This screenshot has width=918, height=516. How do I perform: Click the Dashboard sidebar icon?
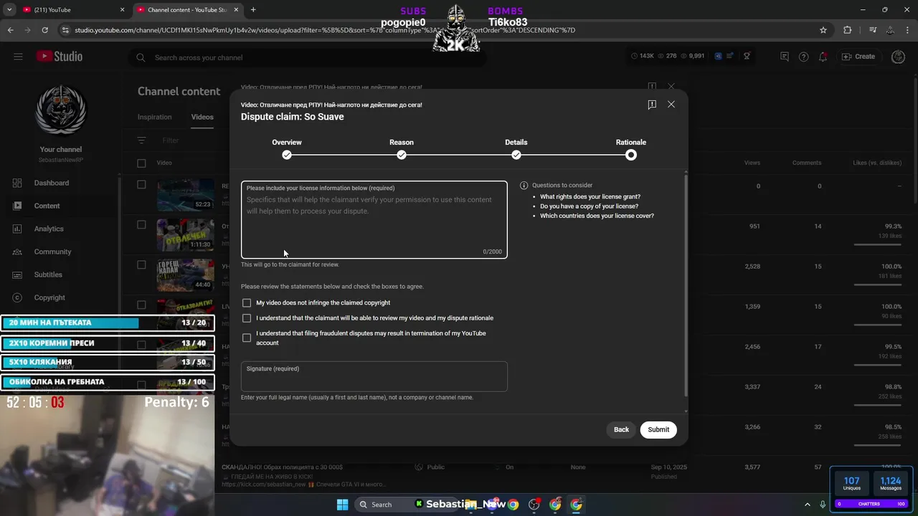pyautogui.click(x=17, y=183)
